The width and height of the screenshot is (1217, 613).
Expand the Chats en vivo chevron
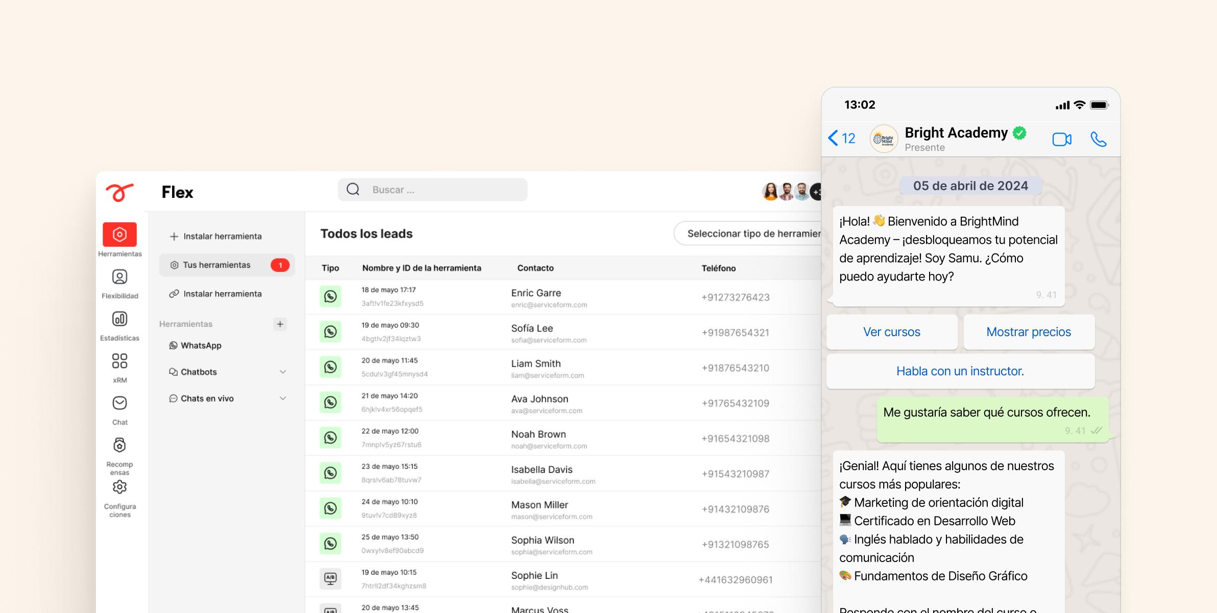click(283, 398)
